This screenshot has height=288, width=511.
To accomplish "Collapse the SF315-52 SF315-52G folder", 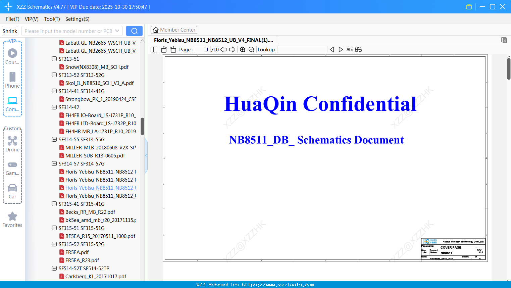I will 54,244.
